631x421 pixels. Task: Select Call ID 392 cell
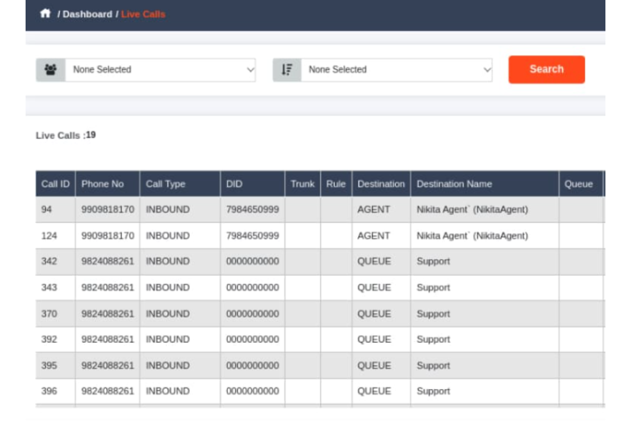55,340
